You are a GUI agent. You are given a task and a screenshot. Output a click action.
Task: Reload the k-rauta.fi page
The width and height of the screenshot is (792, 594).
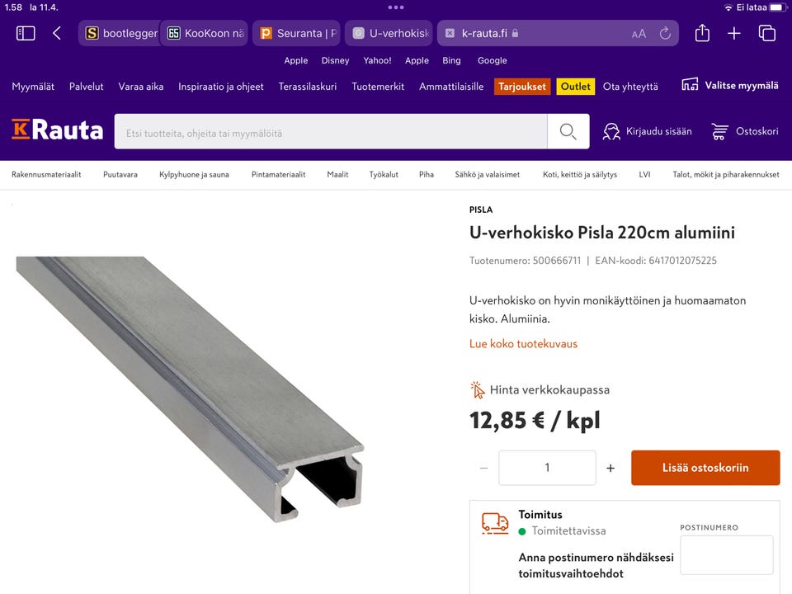pos(664,34)
